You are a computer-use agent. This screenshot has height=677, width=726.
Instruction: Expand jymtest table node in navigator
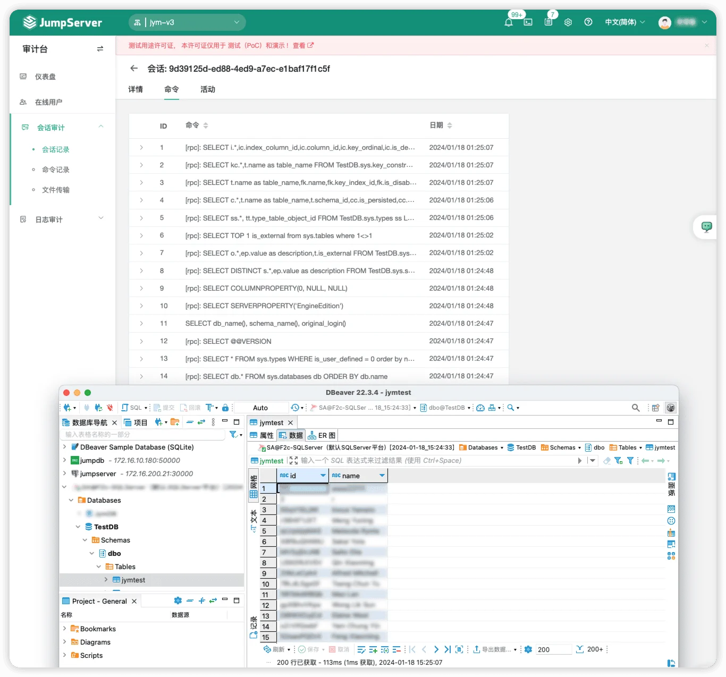click(x=106, y=580)
